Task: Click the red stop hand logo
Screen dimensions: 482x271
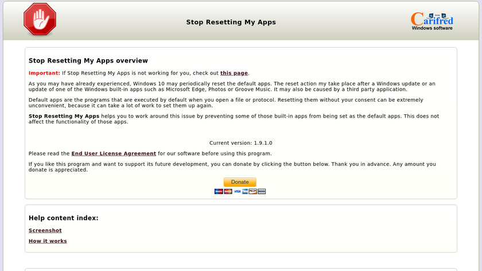Action: click(x=40, y=20)
